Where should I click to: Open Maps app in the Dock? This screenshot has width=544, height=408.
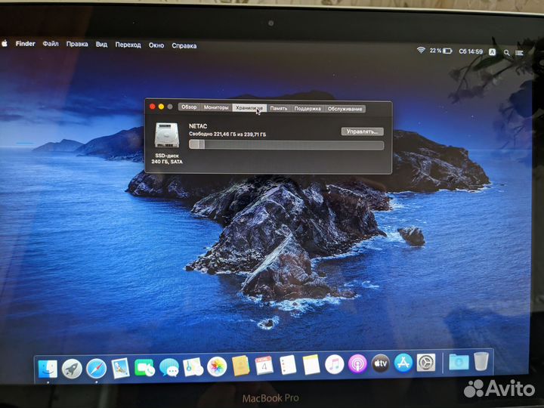click(193, 366)
